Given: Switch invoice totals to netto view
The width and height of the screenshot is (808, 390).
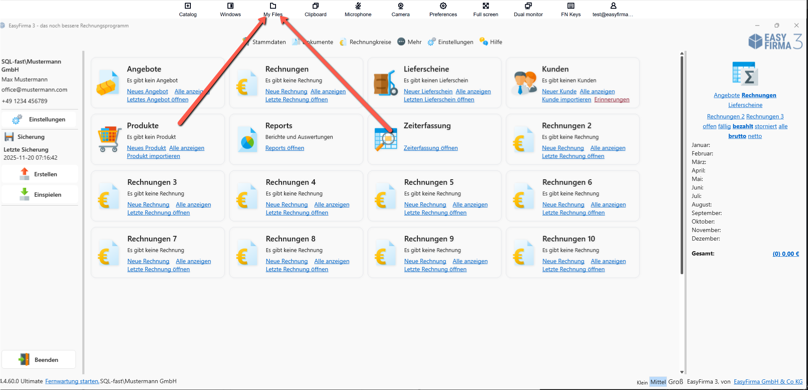Looking at the screenshot, I should pos(754,136).
